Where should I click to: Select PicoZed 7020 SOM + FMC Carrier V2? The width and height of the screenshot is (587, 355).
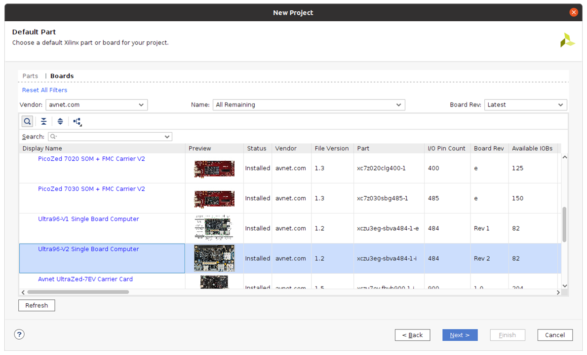(x=91, y=159)
